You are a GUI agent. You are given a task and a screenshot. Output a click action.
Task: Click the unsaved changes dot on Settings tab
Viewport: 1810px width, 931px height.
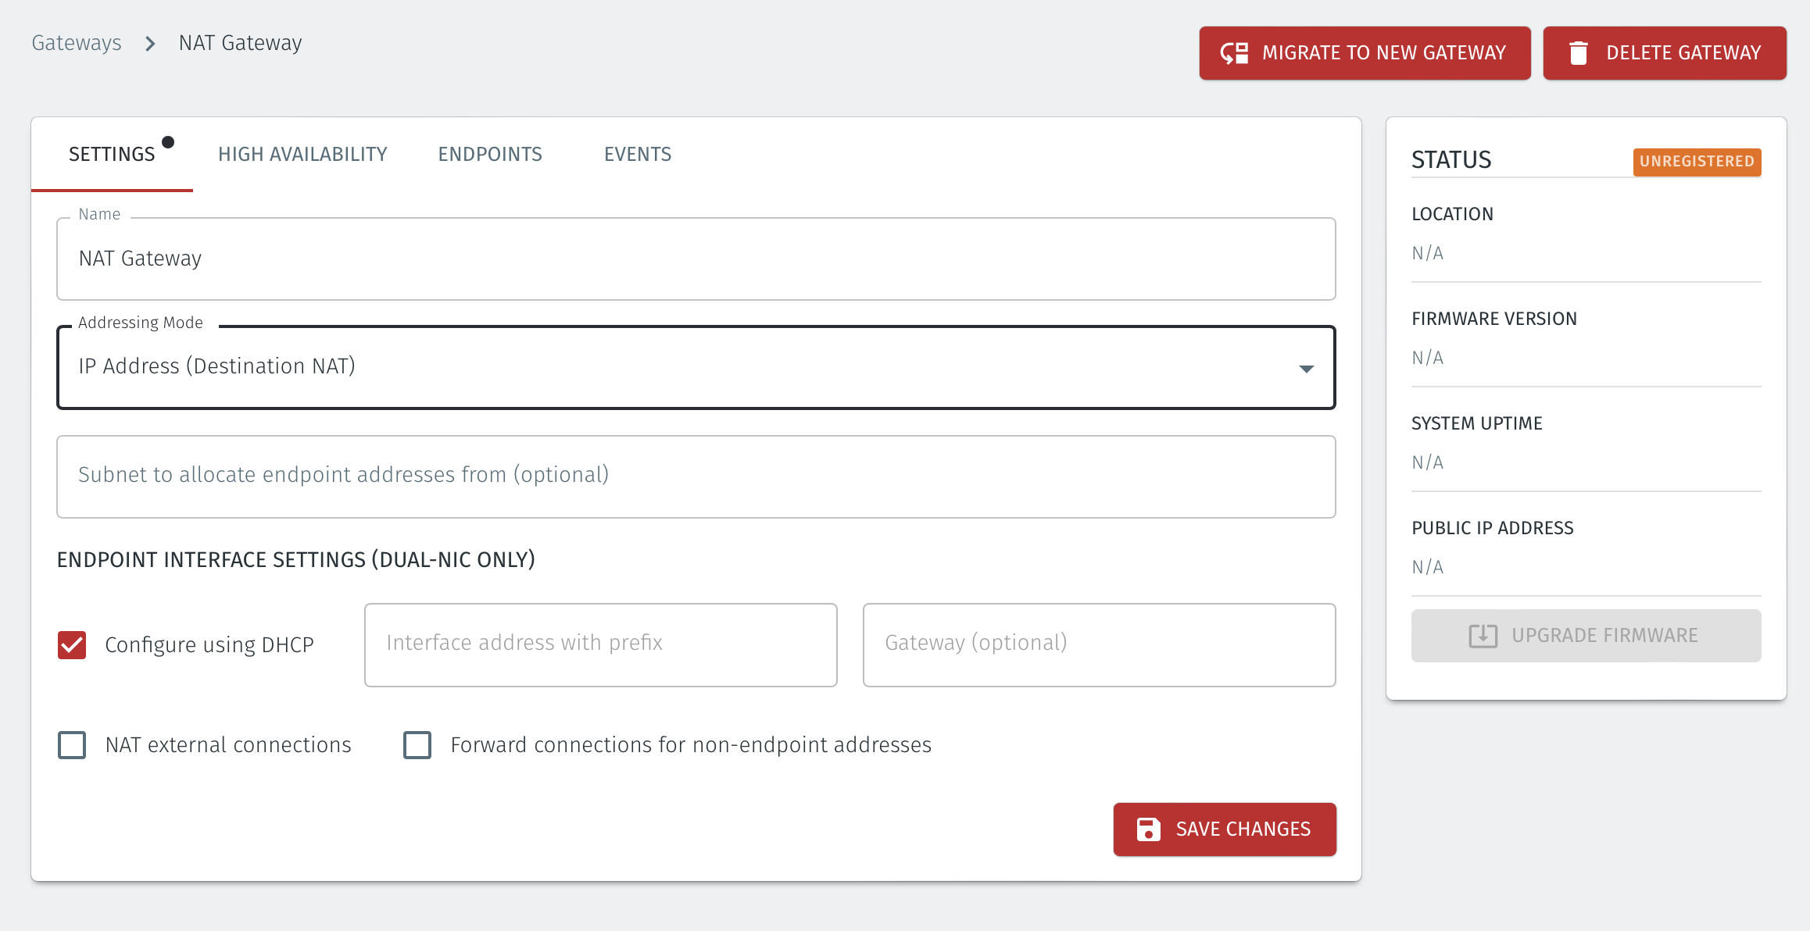[x=170, y=142]
